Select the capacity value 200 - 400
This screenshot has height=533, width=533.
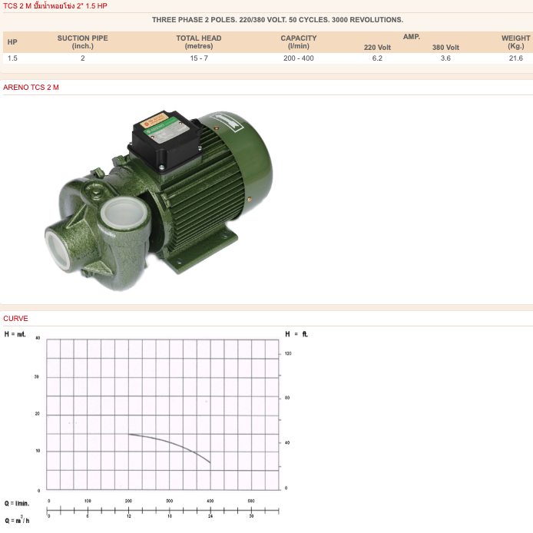point(299,58)
